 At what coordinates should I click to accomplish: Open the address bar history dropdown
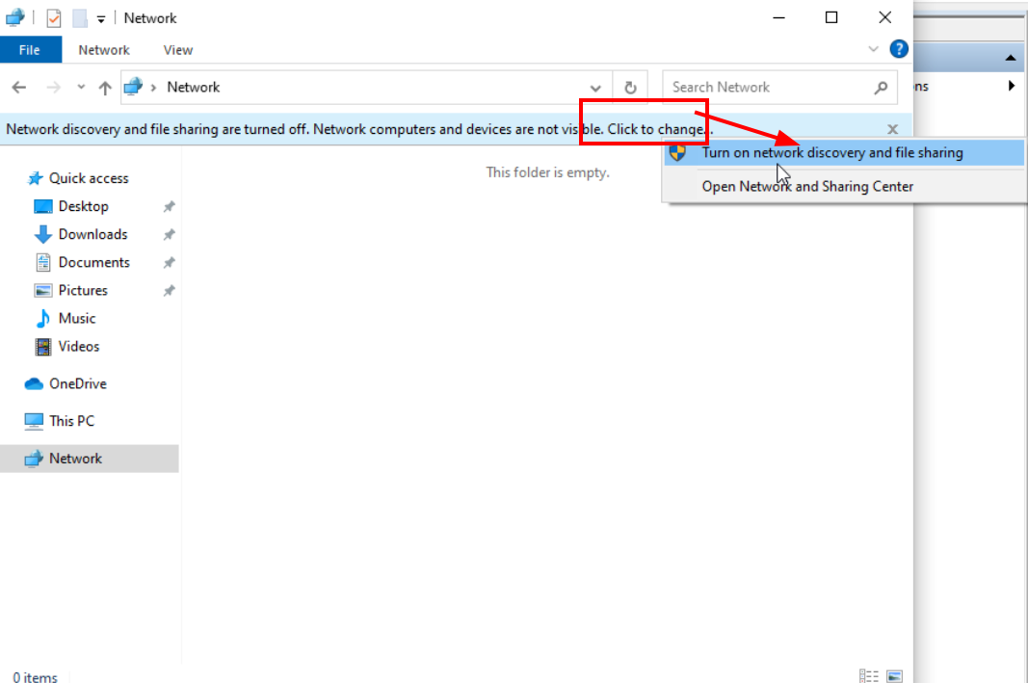(x=596, y=88)
